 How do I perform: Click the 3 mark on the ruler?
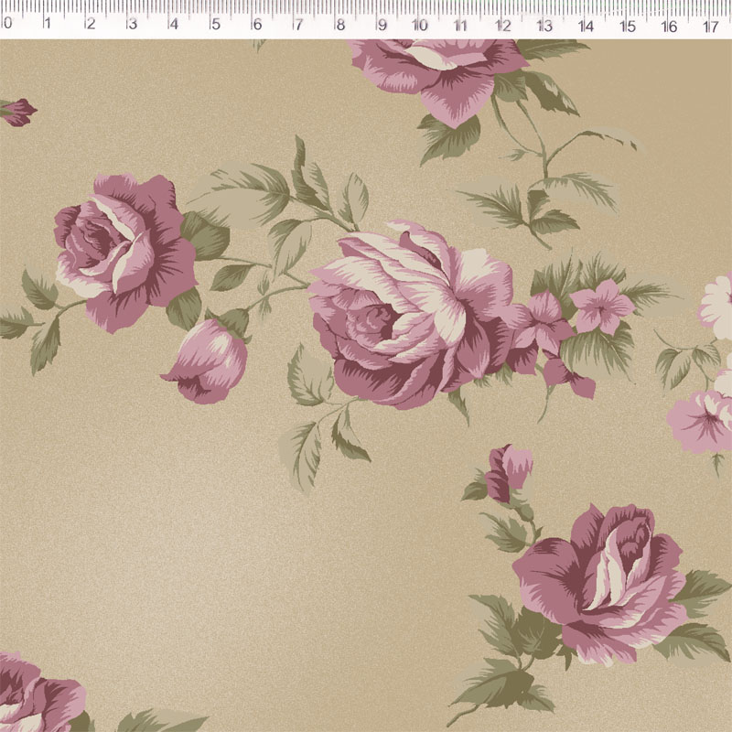click(132, 25)
